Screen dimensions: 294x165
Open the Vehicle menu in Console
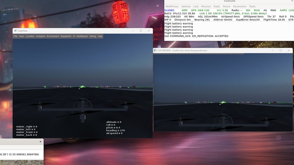(x=186, y=6)
